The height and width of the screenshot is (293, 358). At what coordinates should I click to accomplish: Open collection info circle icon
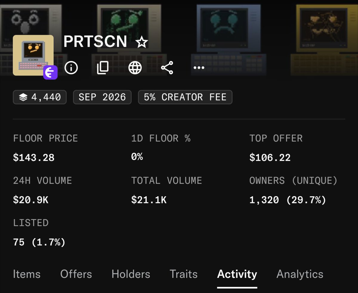point(71,68)
